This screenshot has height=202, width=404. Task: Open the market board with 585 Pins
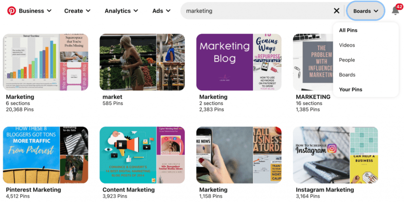pos(142,62)
